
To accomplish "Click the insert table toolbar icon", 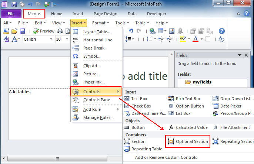I will point(161,31).
